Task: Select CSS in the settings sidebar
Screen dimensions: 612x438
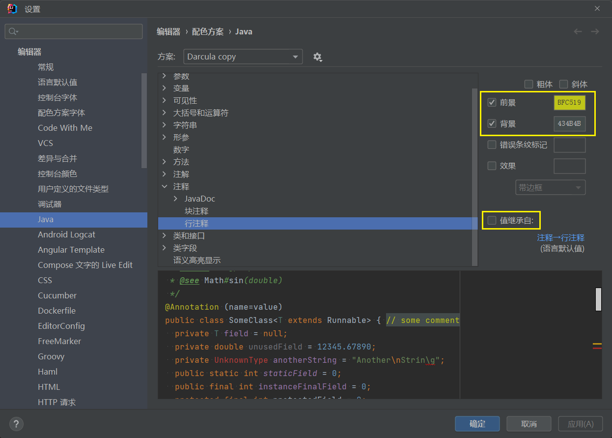Action: [45, 280]
